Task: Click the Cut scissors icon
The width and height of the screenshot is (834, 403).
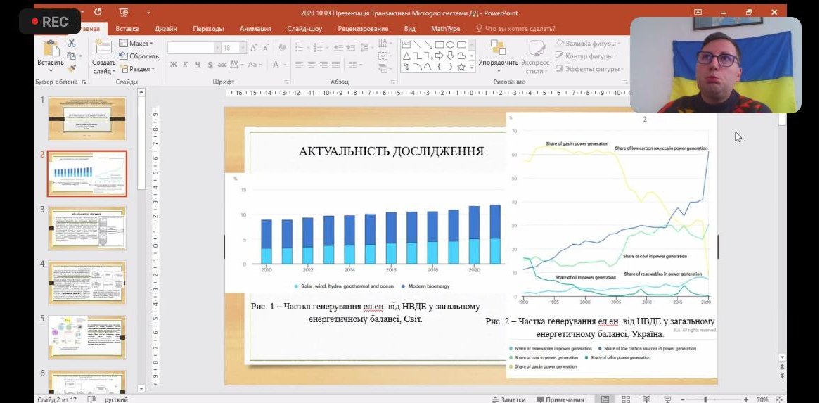Action: point(71,43)
